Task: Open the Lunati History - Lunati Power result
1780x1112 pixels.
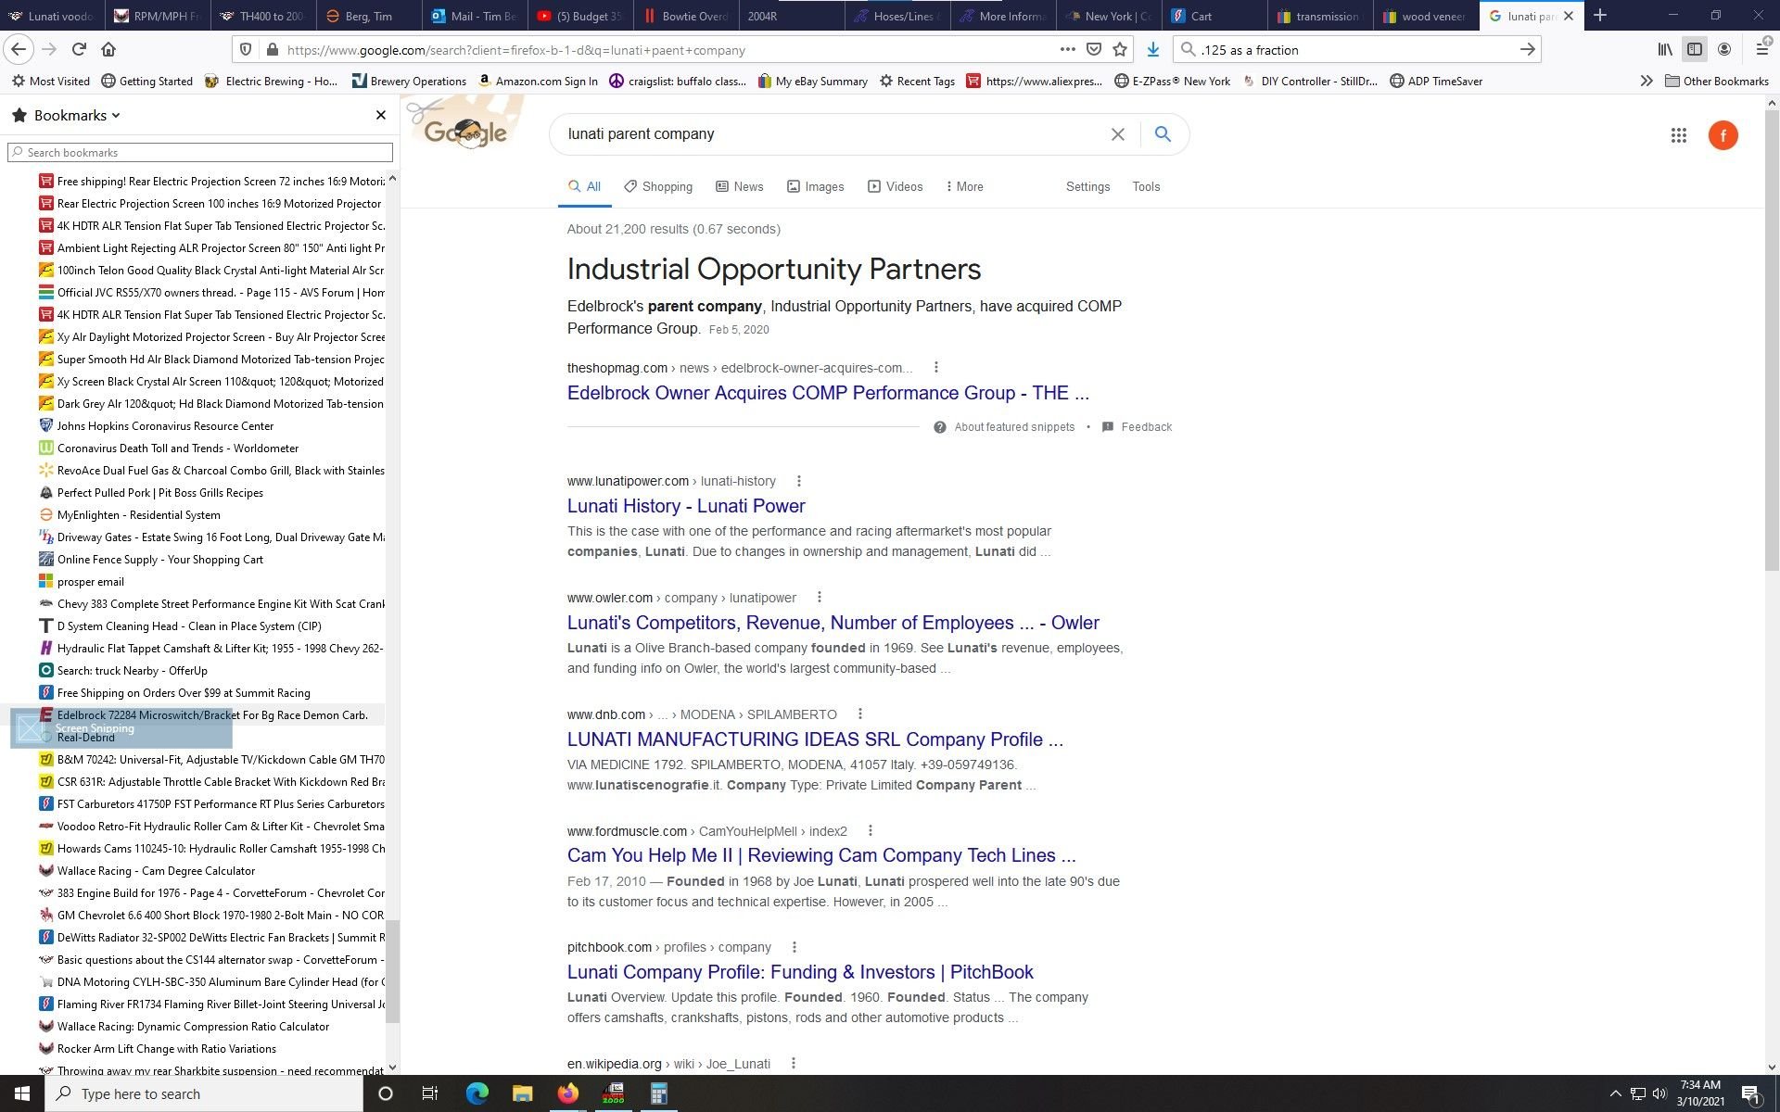Action: 686,506
